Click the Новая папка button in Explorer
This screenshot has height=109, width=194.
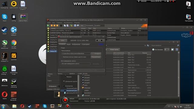tap(114, 50)
